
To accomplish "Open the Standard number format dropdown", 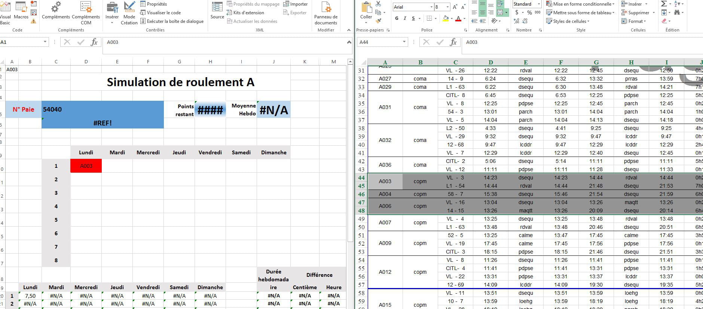I will click(x=539, y=4).
